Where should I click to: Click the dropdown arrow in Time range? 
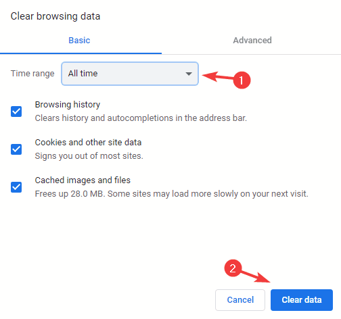[189, 74]
